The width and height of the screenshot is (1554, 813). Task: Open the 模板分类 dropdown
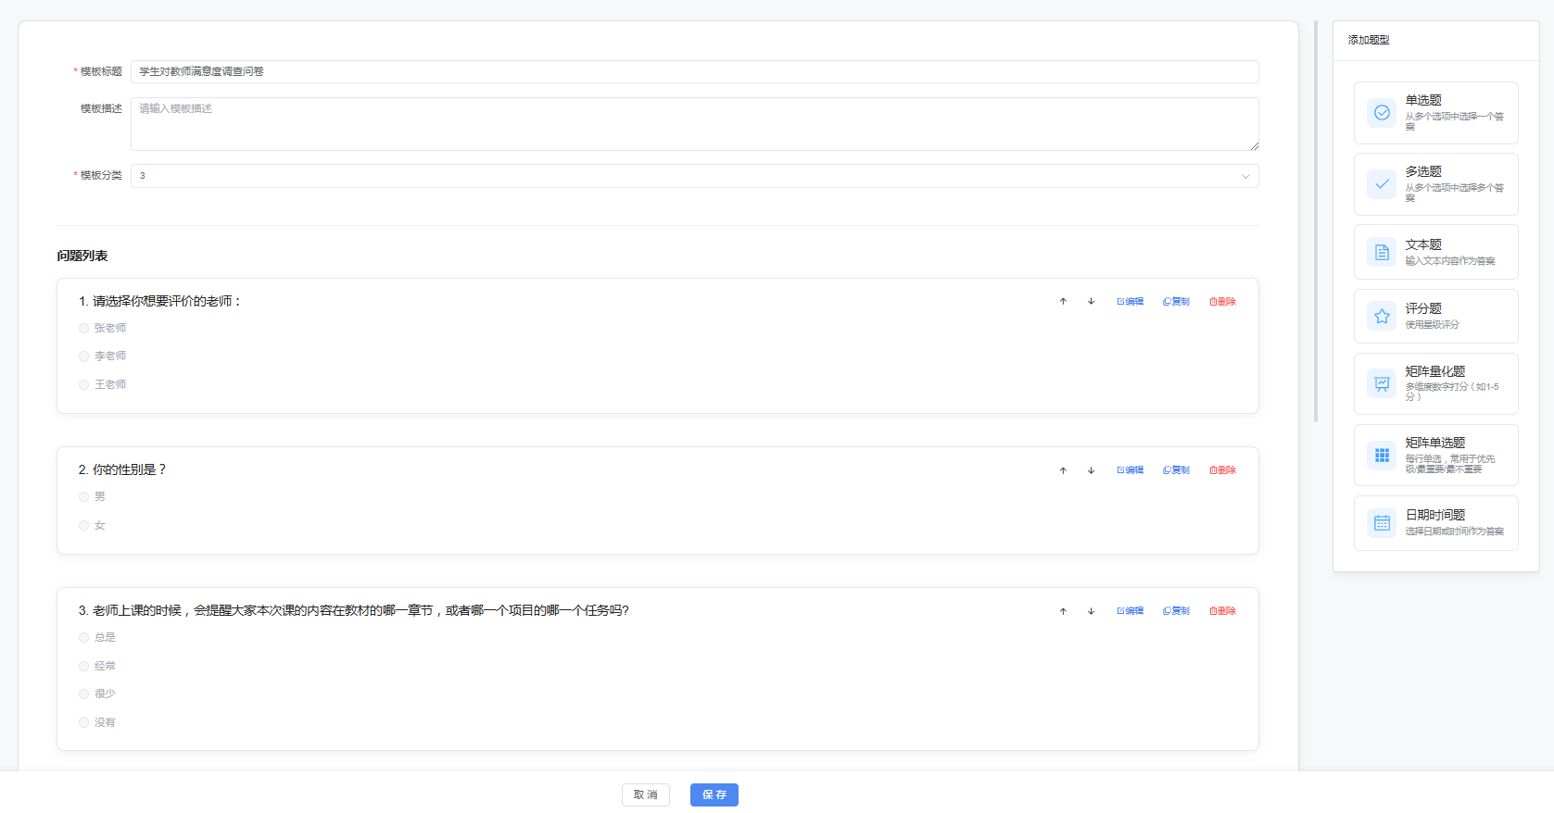click(694, 176)
